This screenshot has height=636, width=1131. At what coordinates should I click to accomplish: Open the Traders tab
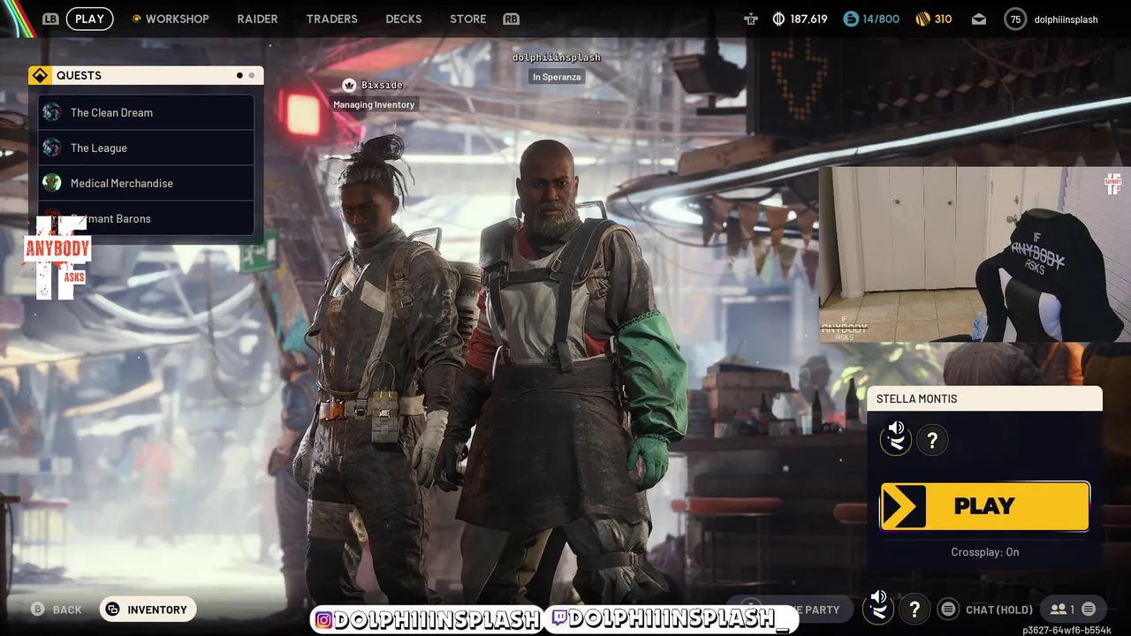[331, 19]
